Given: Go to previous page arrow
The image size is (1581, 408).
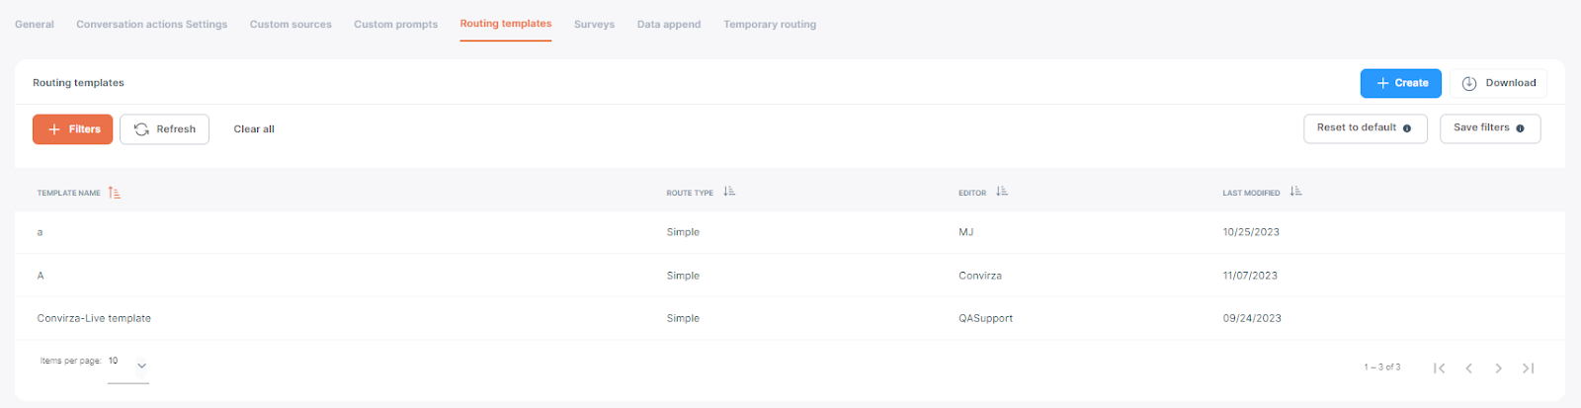Looking at the screenshot, I should coord(1469,368).
